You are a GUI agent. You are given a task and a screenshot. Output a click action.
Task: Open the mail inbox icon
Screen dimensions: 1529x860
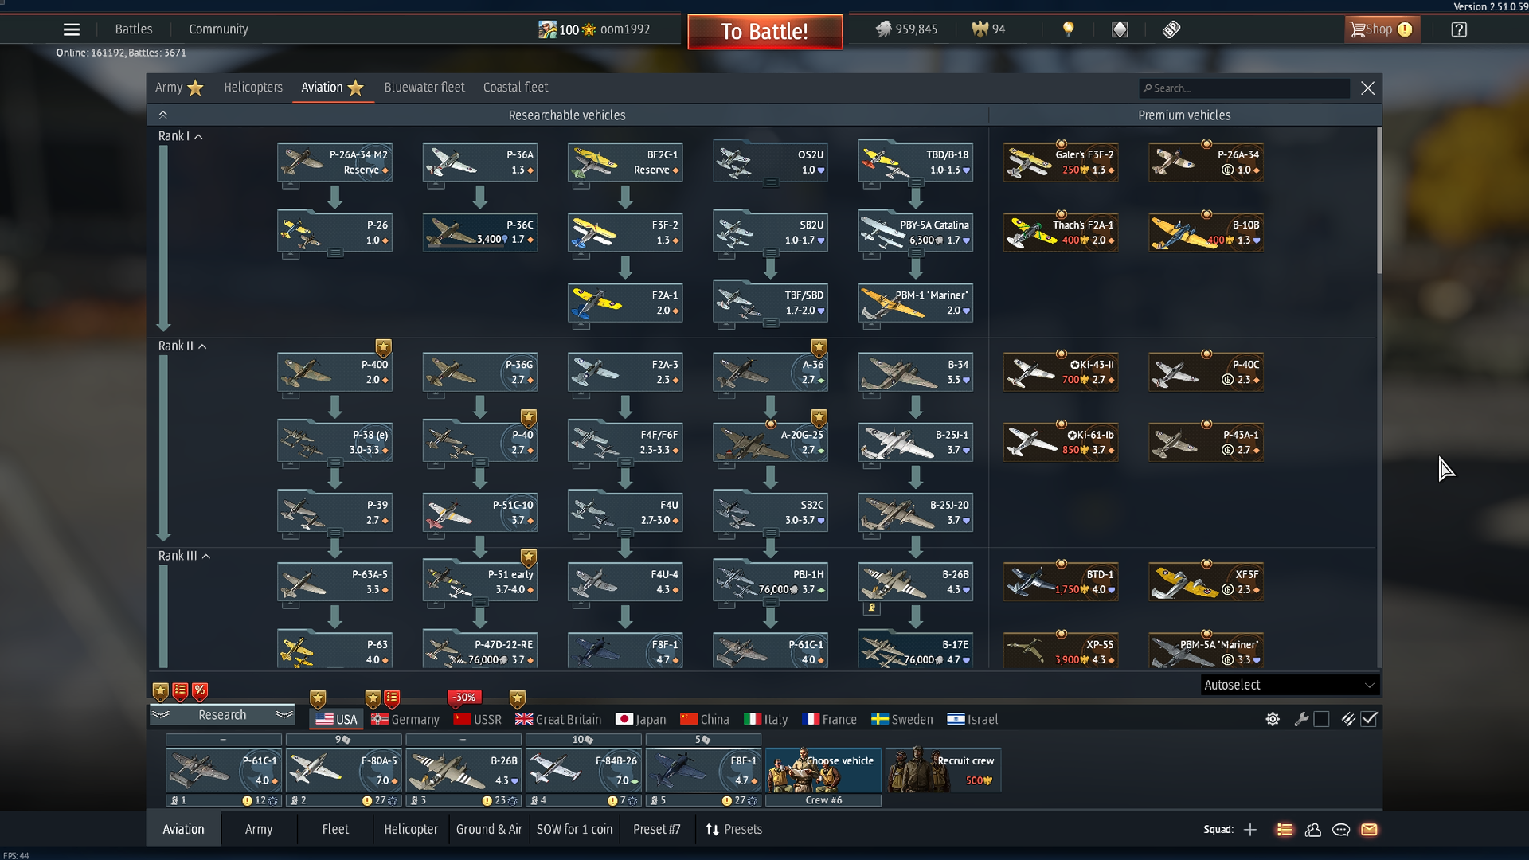click(x=1369, y=830)
